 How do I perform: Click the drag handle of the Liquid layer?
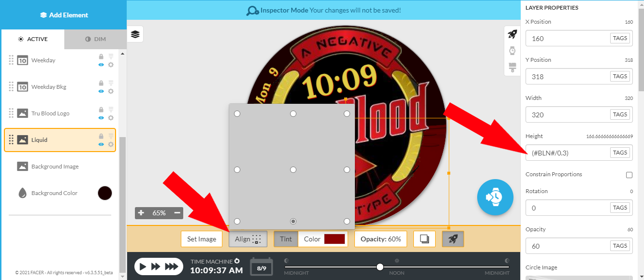click(11, 140)
